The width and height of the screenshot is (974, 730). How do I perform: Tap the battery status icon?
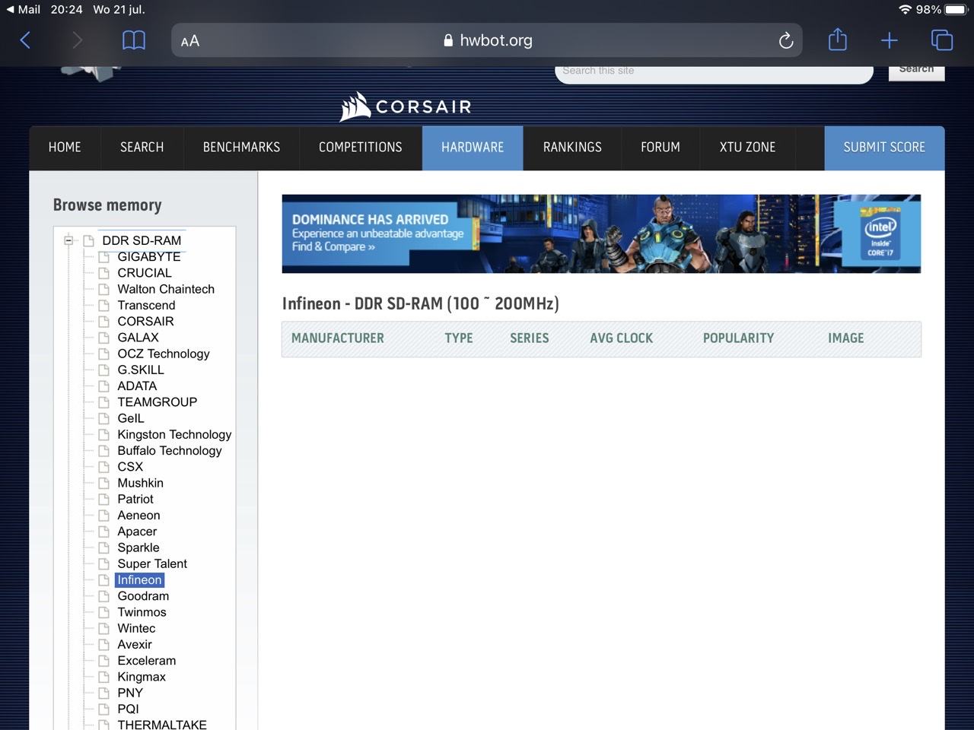(956, 9)
